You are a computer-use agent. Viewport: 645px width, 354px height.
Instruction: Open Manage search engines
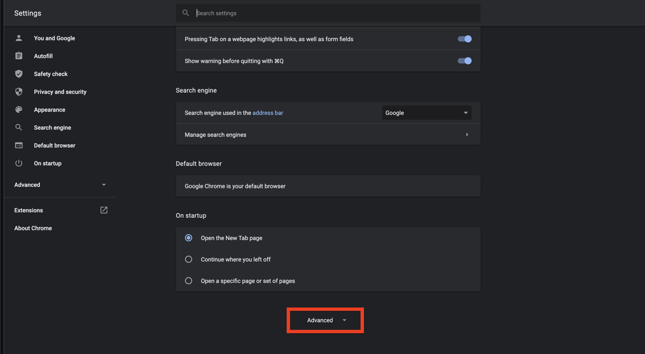[328, 134]
